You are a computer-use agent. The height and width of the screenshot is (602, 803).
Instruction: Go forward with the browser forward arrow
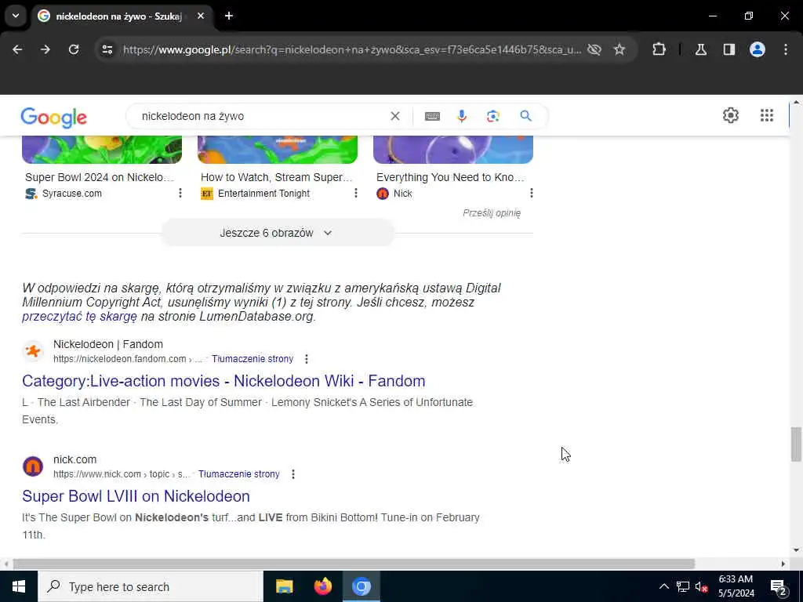pyautogui.click(x=45, y=49)
